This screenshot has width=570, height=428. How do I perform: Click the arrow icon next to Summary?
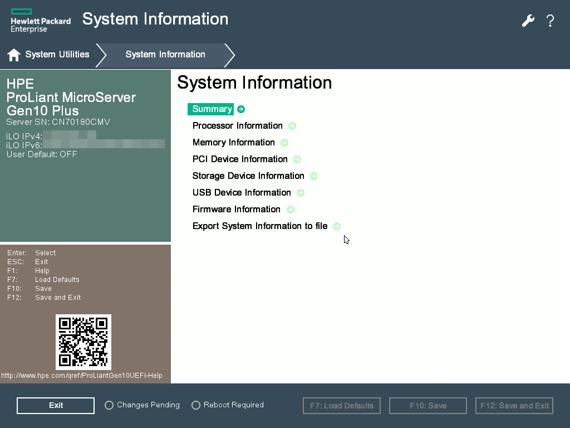pos(240,109)
